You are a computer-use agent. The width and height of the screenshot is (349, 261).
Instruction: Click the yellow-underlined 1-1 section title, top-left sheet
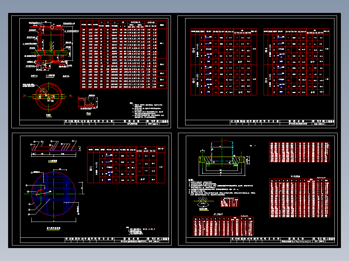pyautogui.click(x=50, y=76)
